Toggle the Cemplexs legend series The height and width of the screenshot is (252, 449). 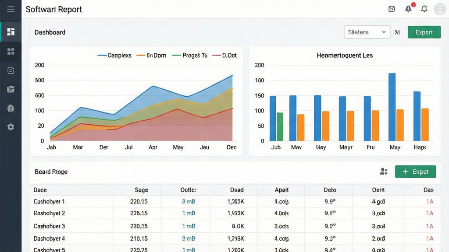click(114, 56)
